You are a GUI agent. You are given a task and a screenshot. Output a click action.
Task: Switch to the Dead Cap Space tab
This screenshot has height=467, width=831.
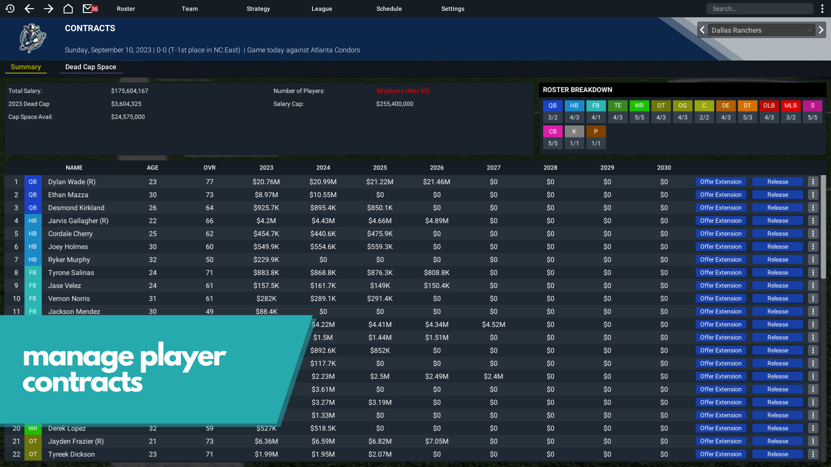click(x=90, y=67)
